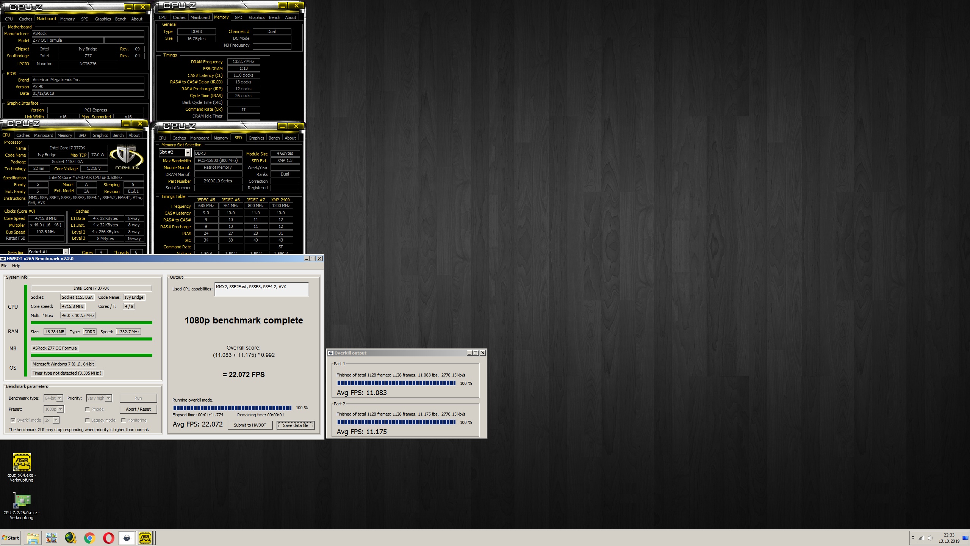Open the JDownloader globe taskbar icon

point(70,538)
